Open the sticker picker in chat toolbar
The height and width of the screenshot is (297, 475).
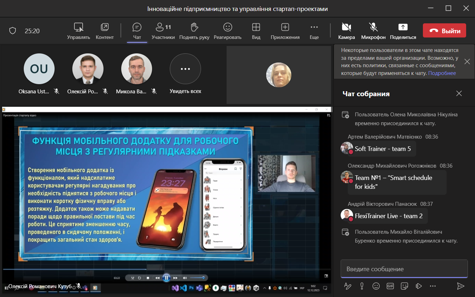coord(404,286)
